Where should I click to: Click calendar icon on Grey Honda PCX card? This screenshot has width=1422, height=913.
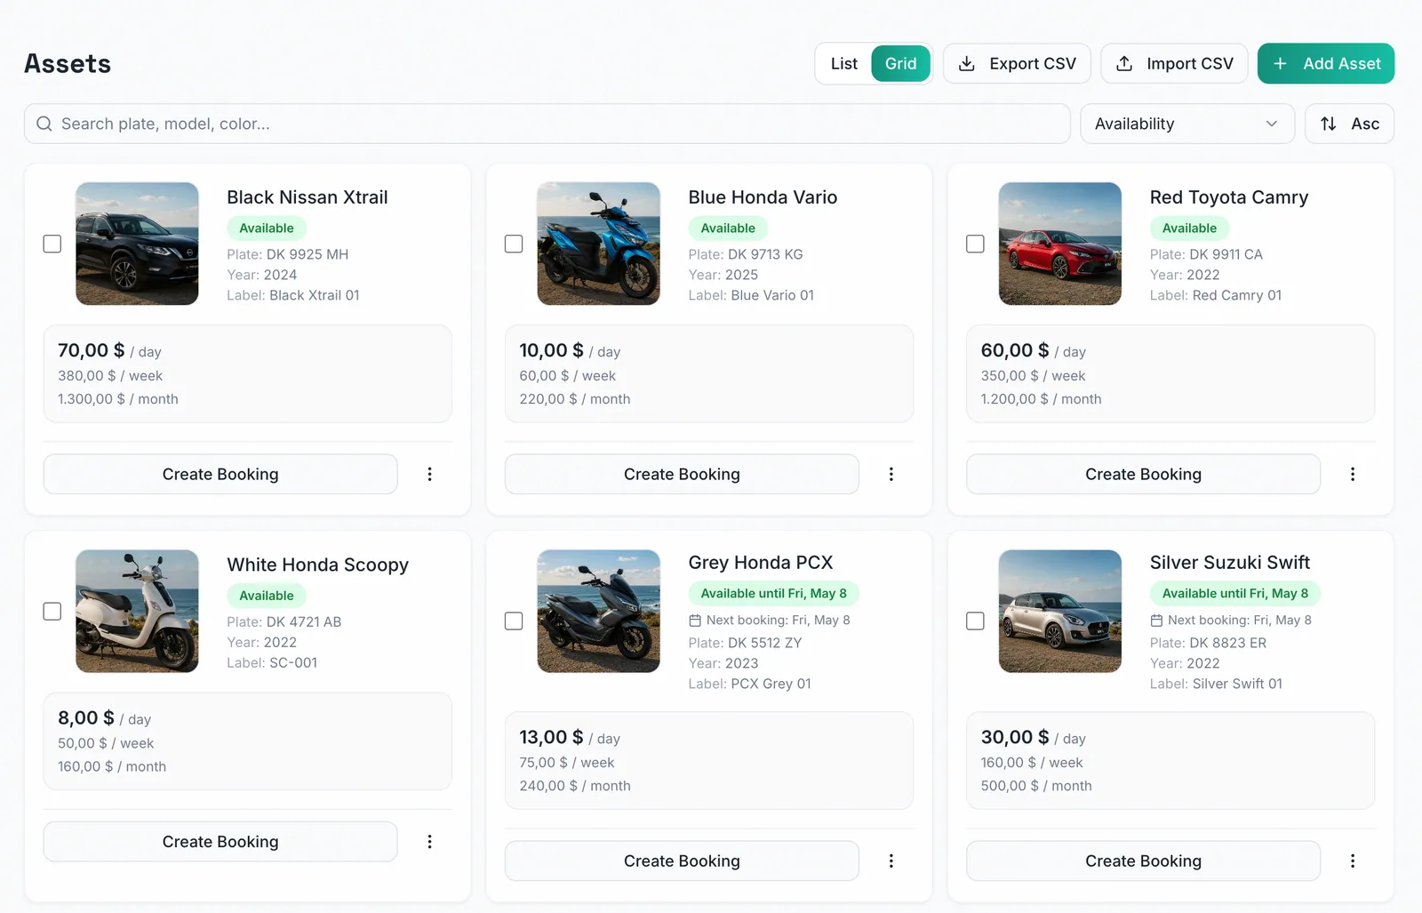pos(695,620)
